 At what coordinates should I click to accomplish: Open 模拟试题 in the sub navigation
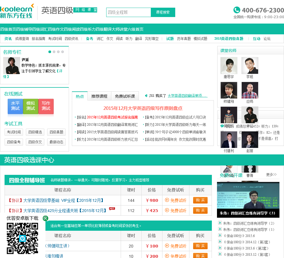pyautogui.click(x=200, y=39)
